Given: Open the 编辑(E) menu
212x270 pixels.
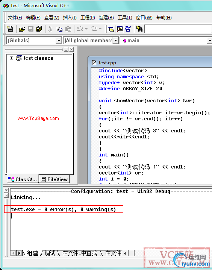Looking at the screenshot, I should [x=33, y=18].
